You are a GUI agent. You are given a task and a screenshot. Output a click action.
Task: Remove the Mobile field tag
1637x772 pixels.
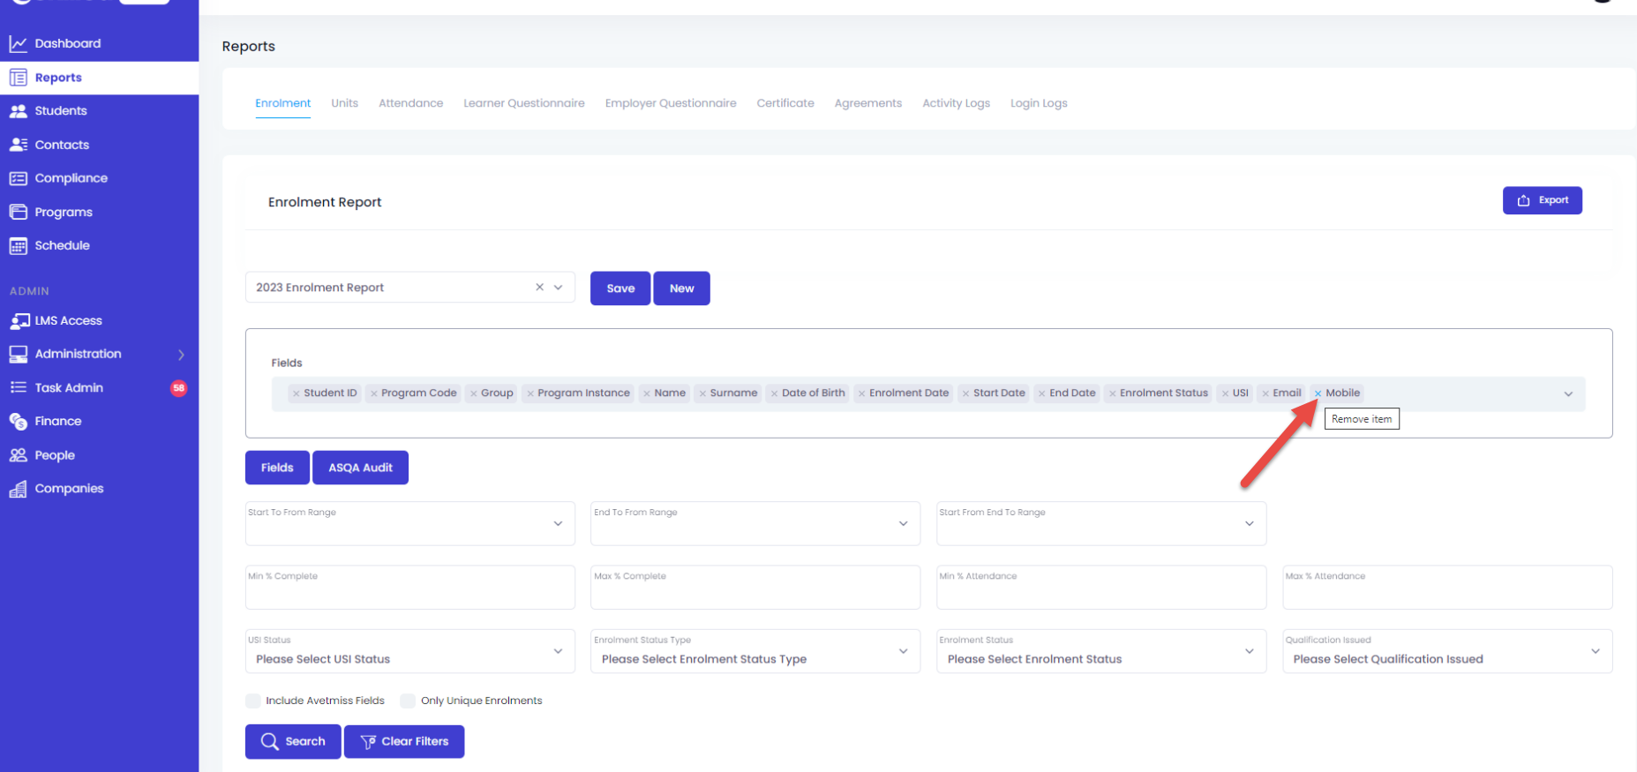tap(1318, 393)
